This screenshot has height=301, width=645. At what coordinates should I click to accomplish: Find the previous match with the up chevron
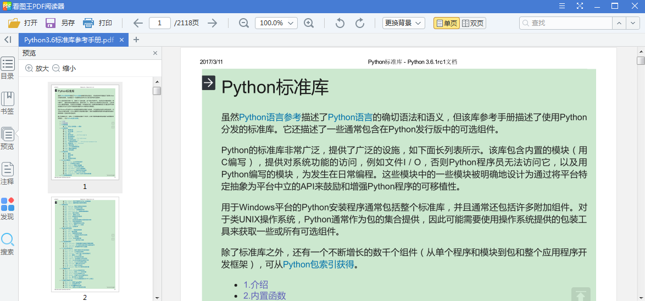click(619, 23)
